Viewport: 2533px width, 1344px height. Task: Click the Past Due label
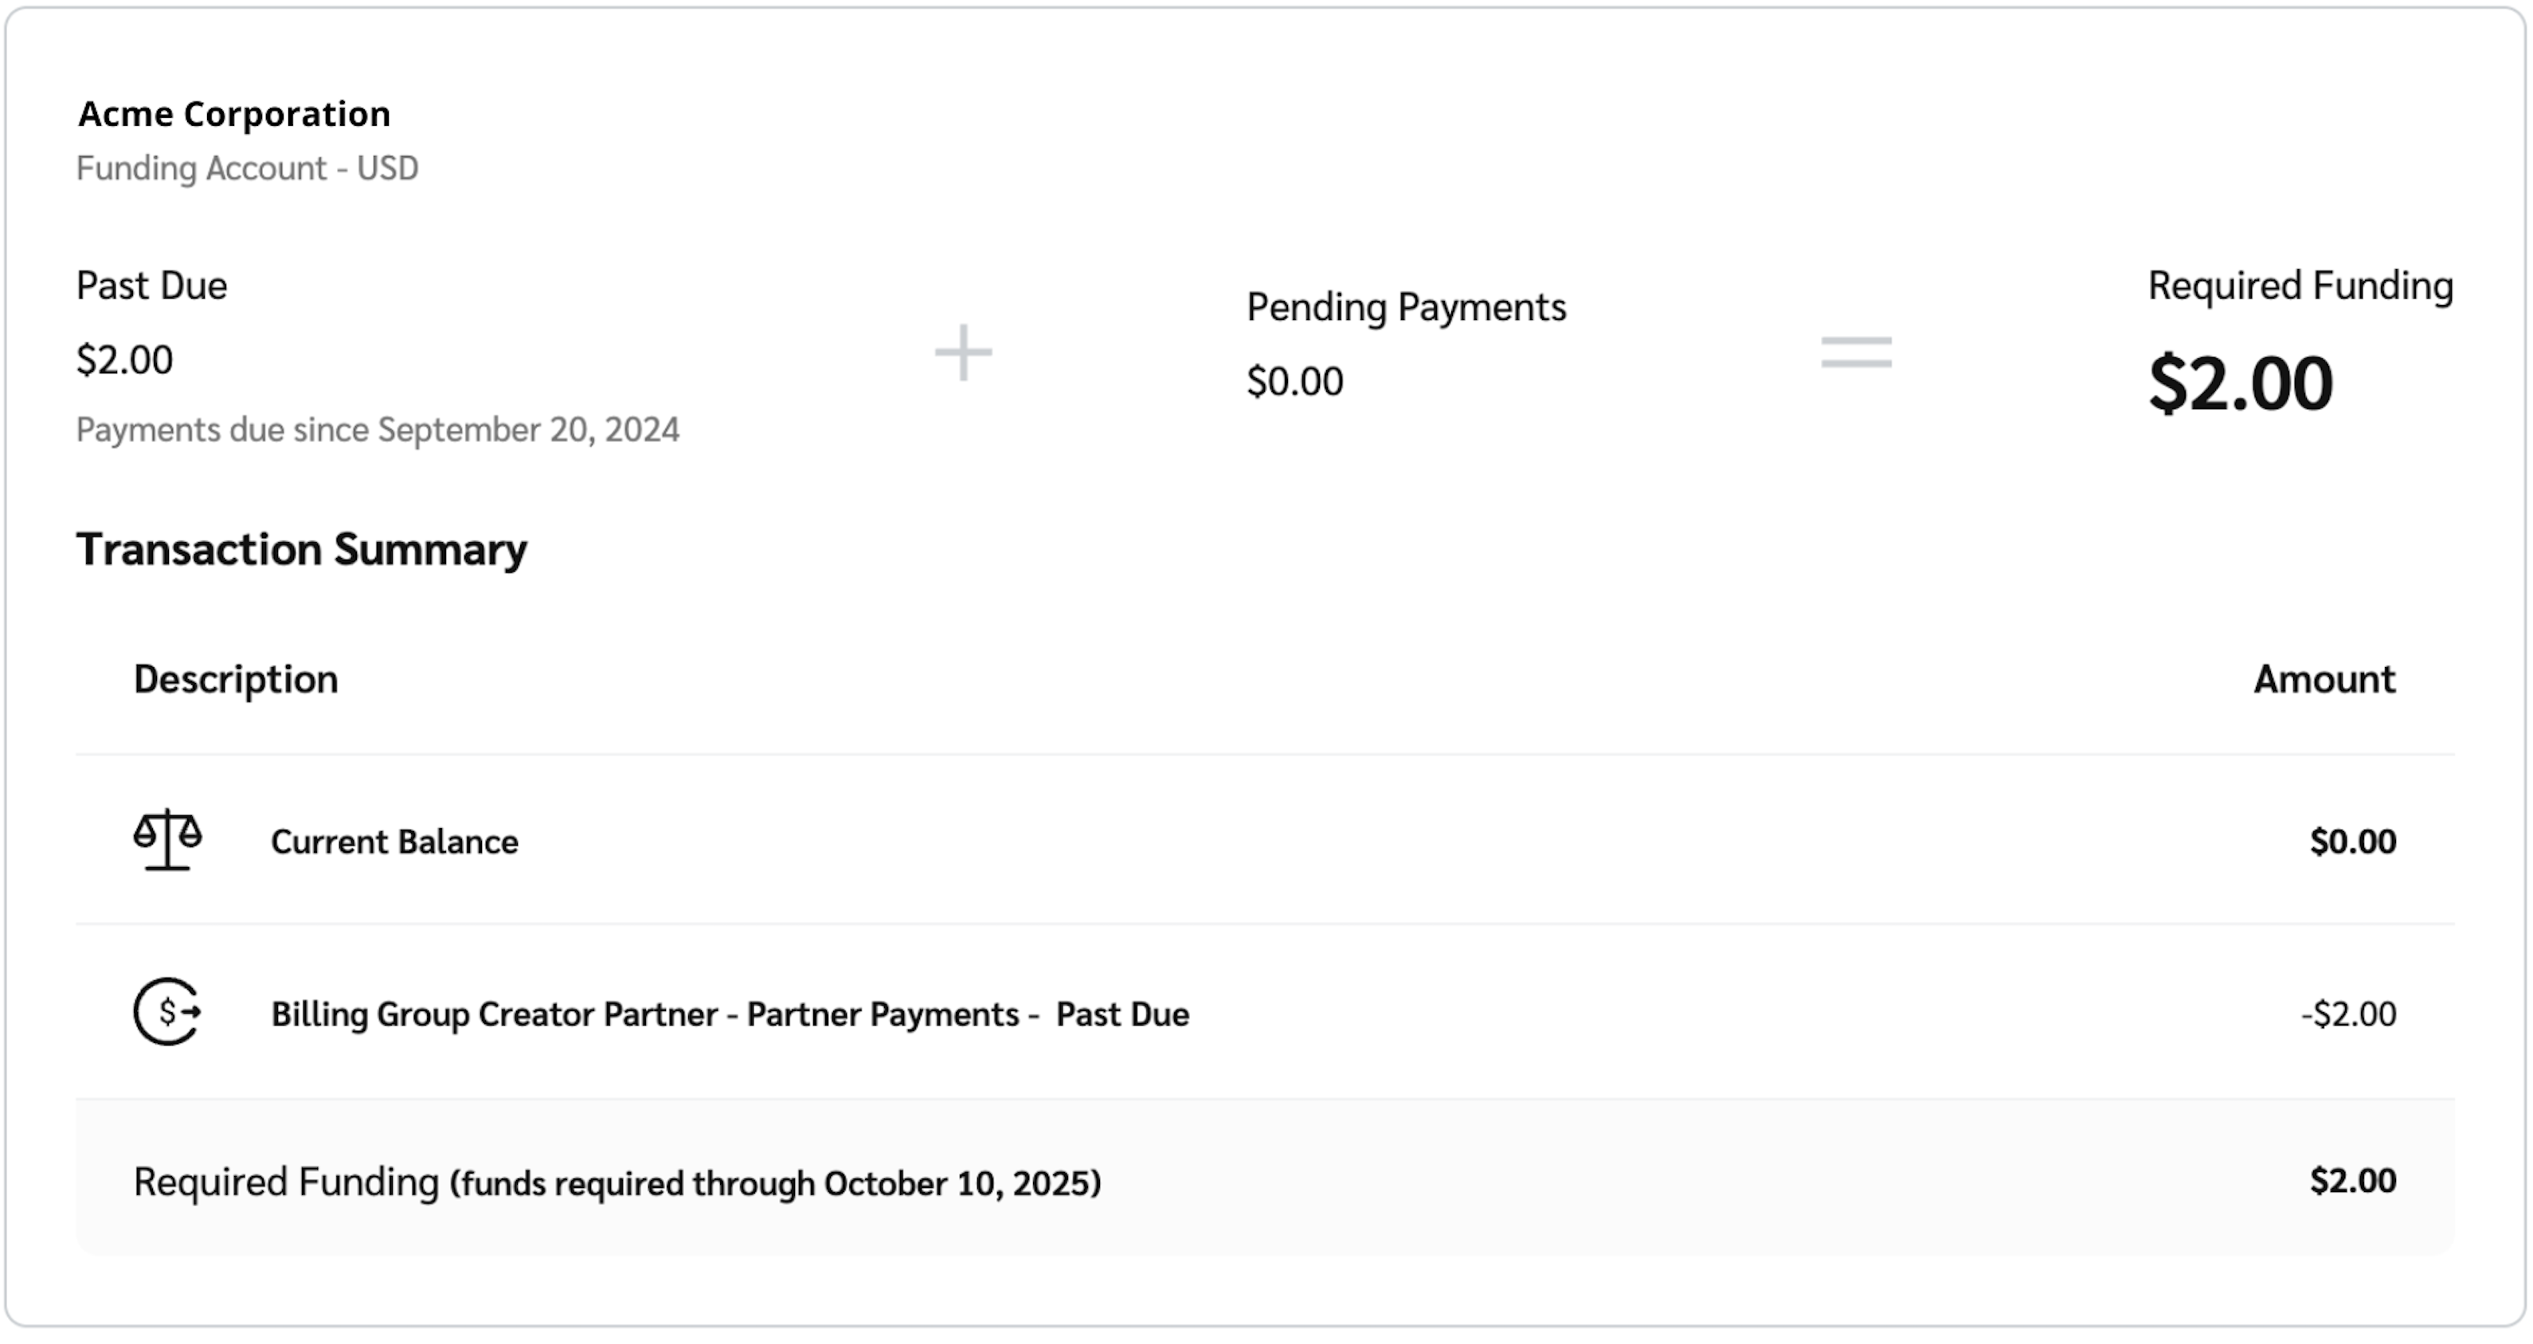151,286
